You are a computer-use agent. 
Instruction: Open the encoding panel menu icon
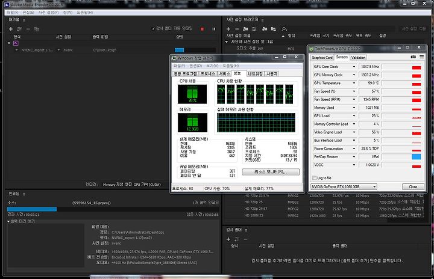(24, 194)
